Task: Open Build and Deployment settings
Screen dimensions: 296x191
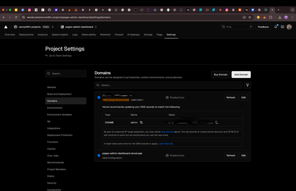Action: pos(66,94)
